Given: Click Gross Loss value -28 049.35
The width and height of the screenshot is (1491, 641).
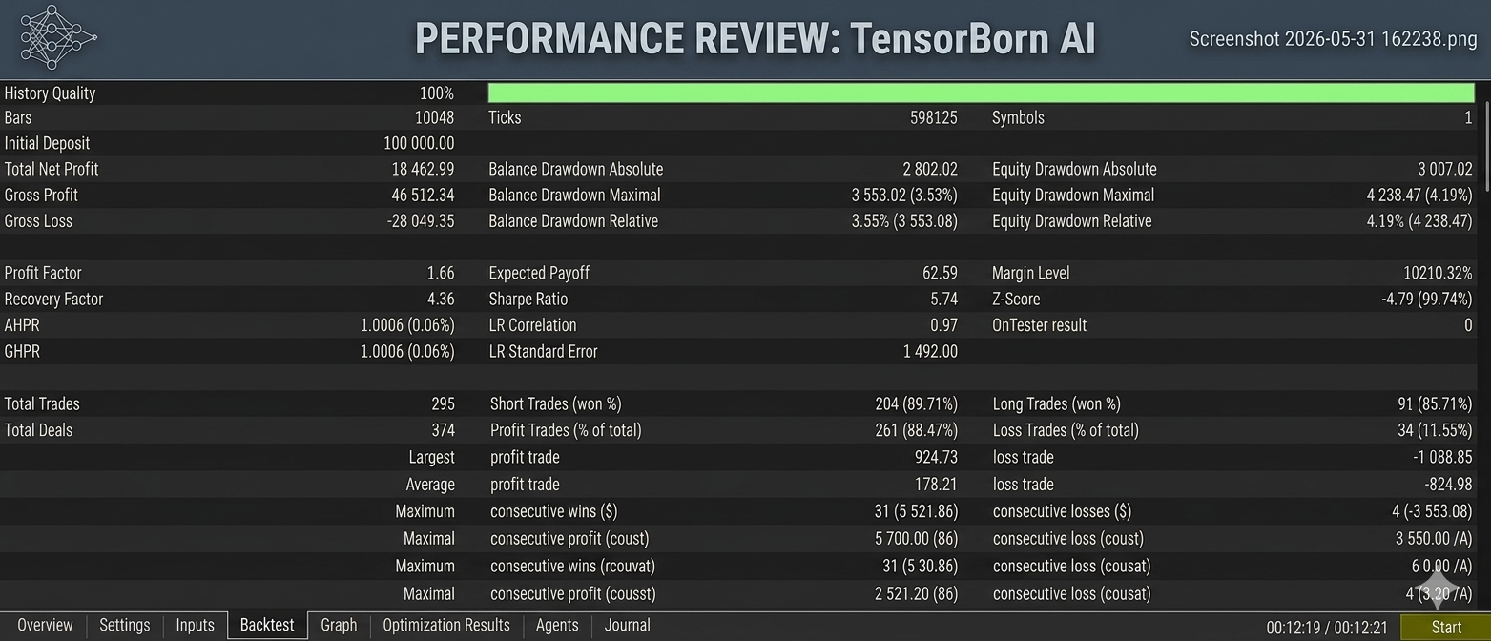Looking at the screenshot, I should click(x=421, y=220).
